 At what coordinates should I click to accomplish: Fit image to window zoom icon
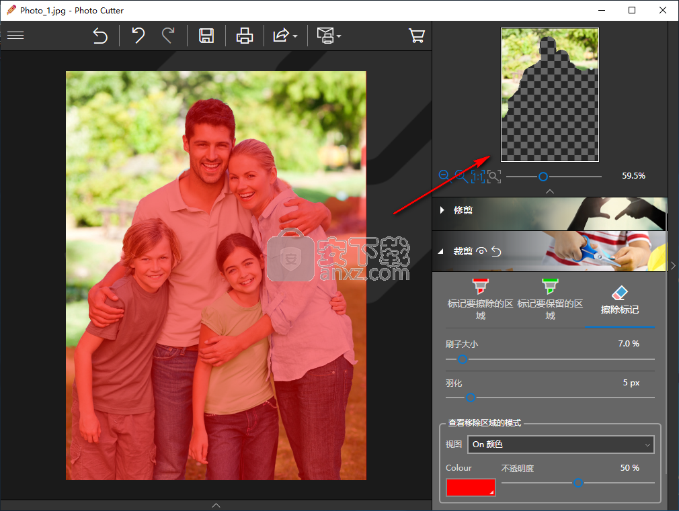pyautogui.click(x=494, y=176)
